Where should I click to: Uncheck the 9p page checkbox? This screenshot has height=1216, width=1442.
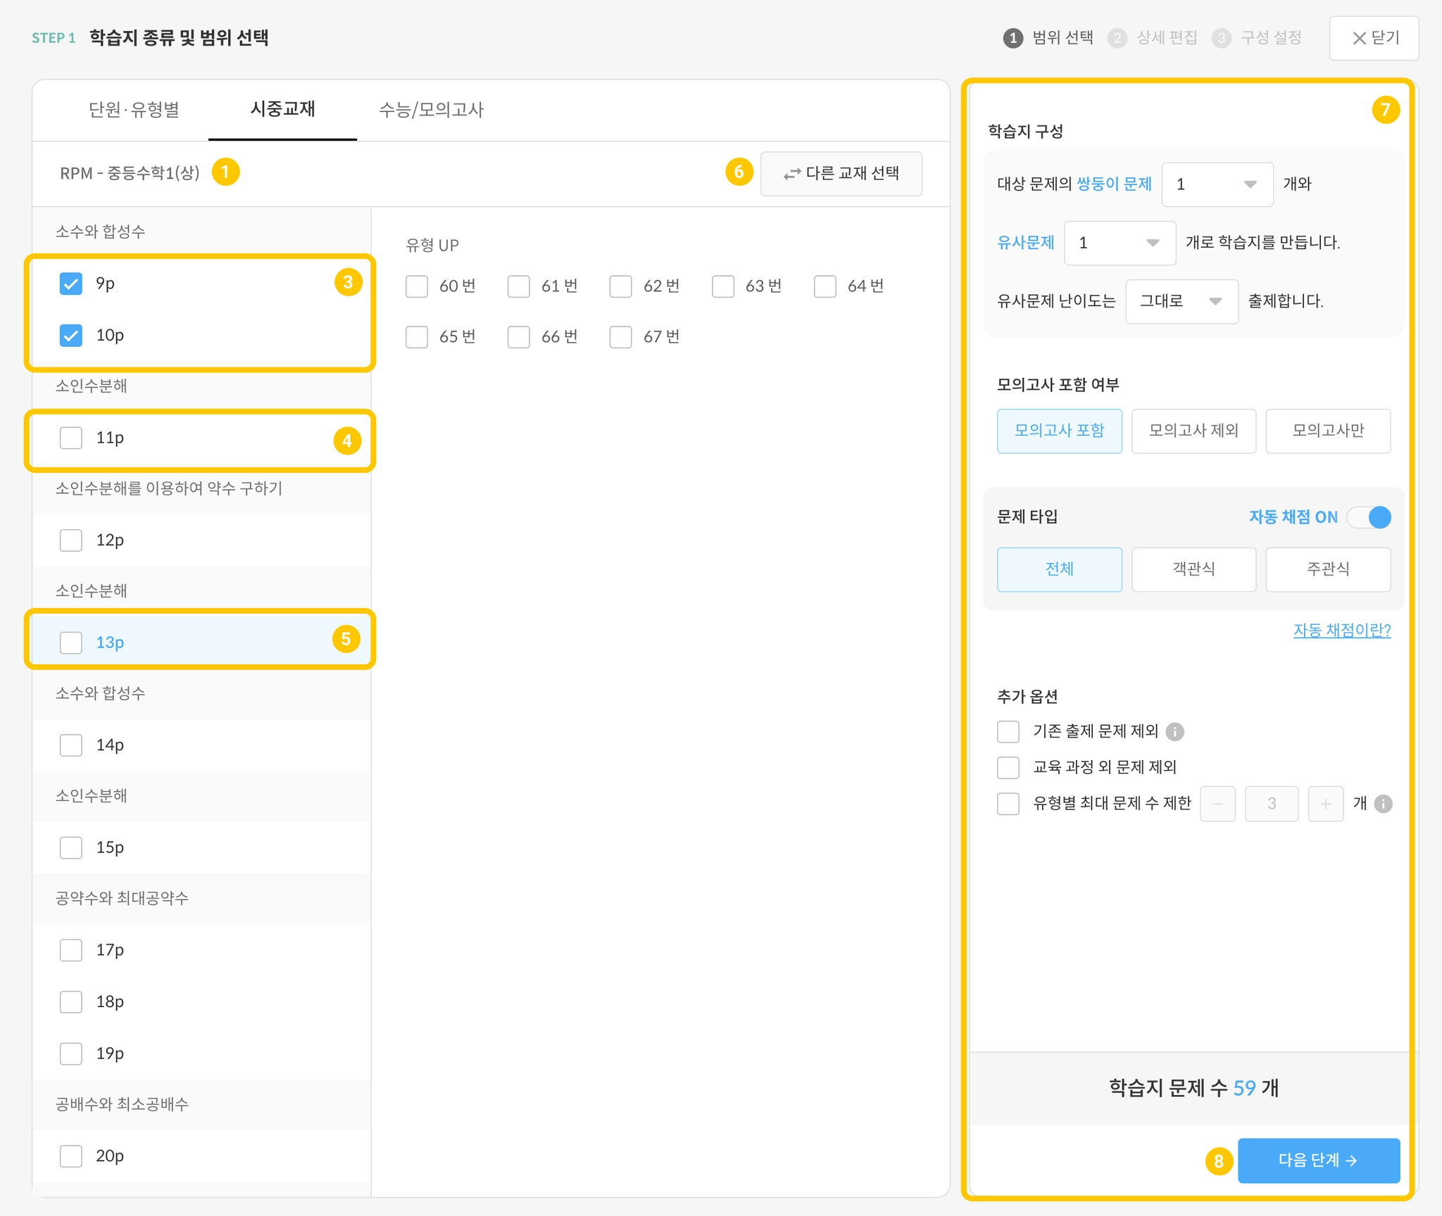point(71,284)
